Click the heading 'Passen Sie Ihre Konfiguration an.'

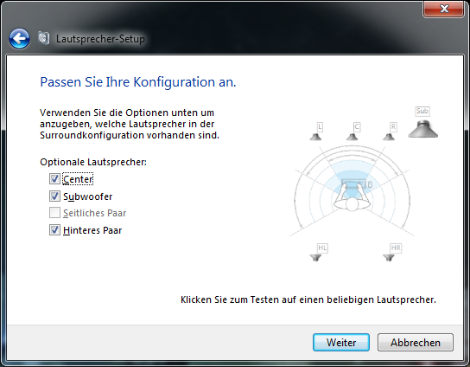[138, 82]
